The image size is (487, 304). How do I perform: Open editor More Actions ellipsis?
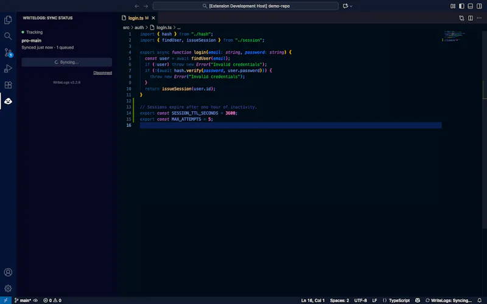click(479, 18)
